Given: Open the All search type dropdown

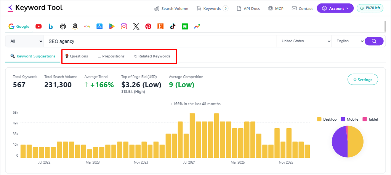Looking at the screenshot, I should click(24, 41).
